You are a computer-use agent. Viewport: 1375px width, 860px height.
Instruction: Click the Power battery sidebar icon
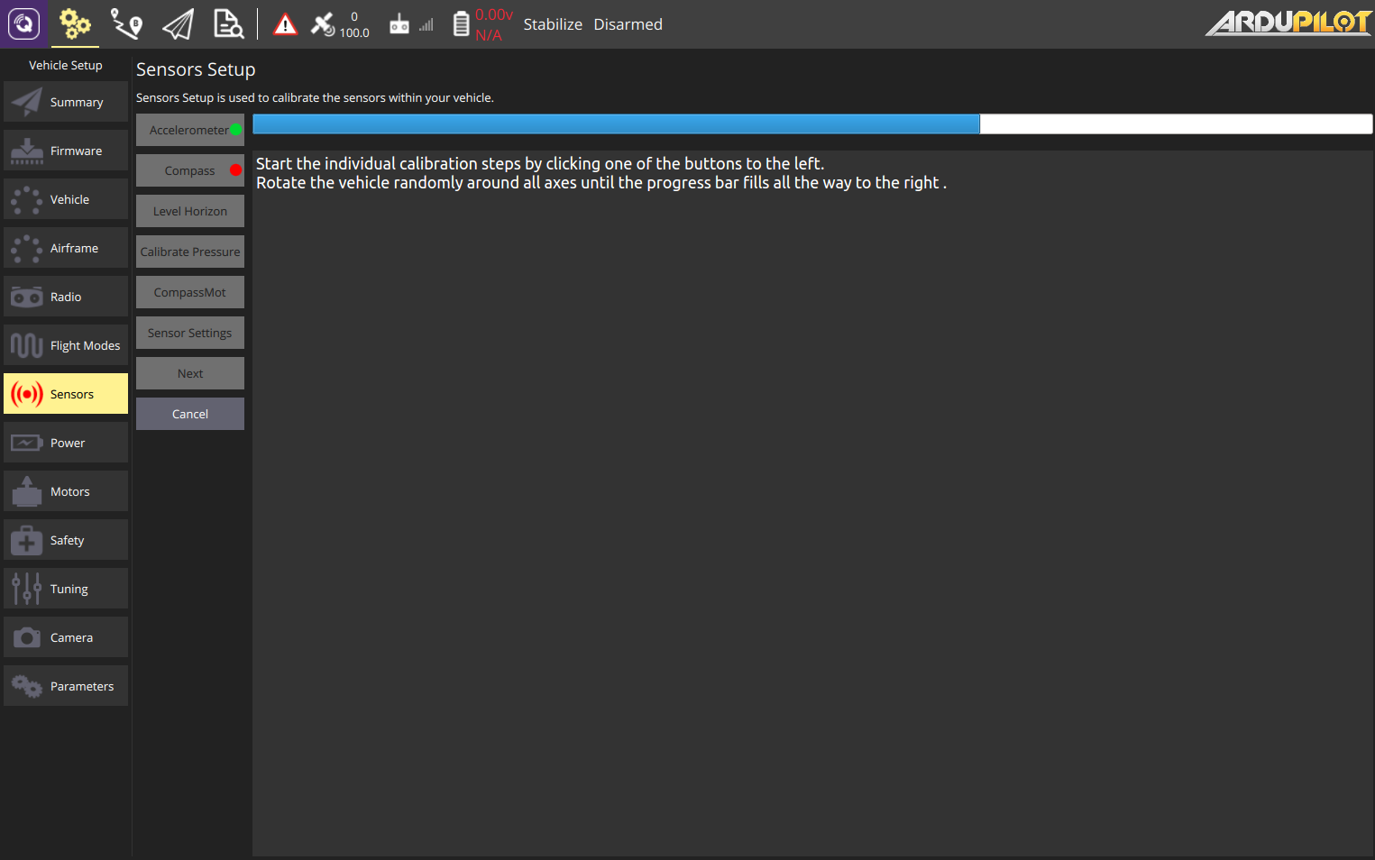[27, 443]
